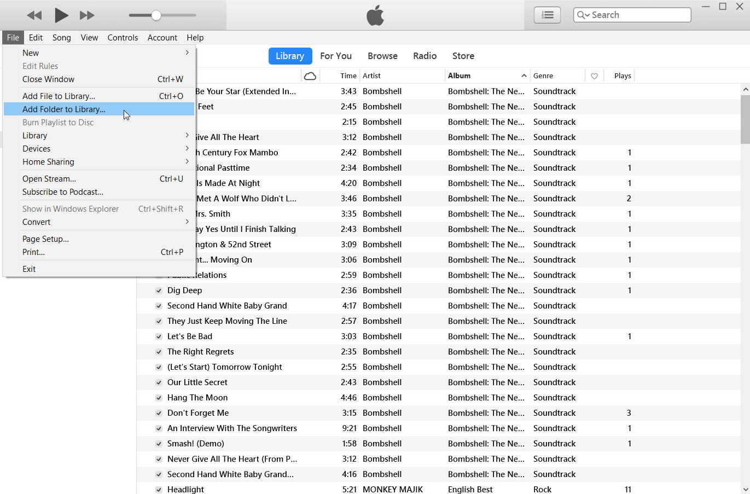Open the Controls menu
Screen dimensions: 750x494
pyautogui.click(x=123, y=38)
